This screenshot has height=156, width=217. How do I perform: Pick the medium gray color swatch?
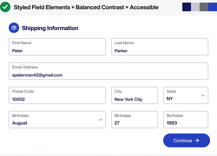pyautogui.click(x=204, y=7)
